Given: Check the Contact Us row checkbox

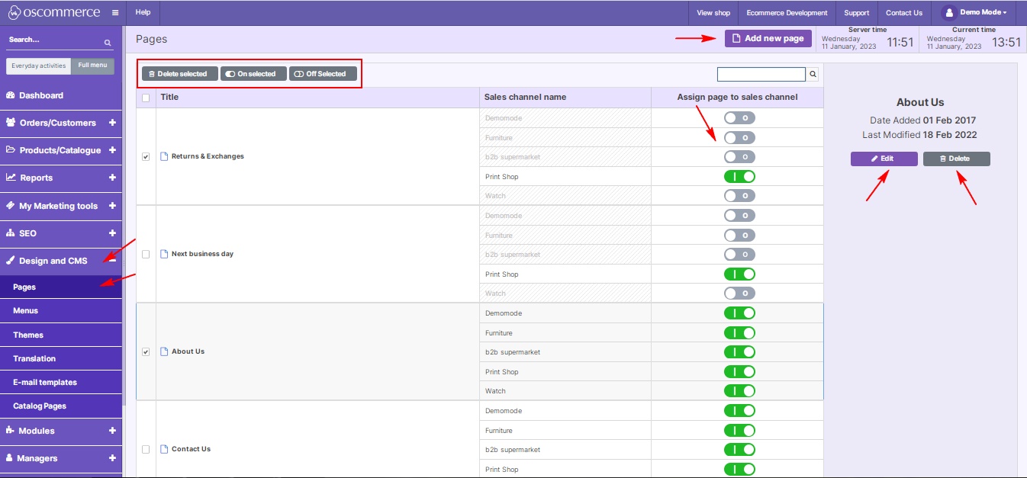Looking at the screenshot, I should [146, 449].
